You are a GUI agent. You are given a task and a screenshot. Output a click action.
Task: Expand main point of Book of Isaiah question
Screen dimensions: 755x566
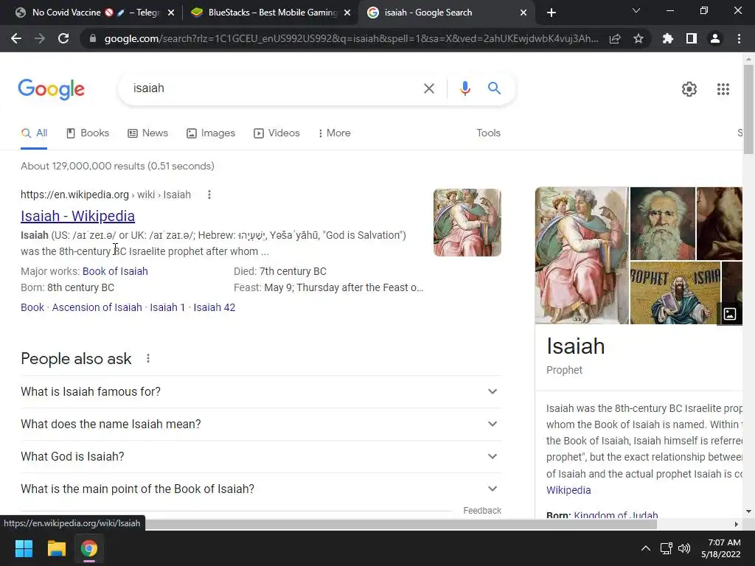[261, 489]
